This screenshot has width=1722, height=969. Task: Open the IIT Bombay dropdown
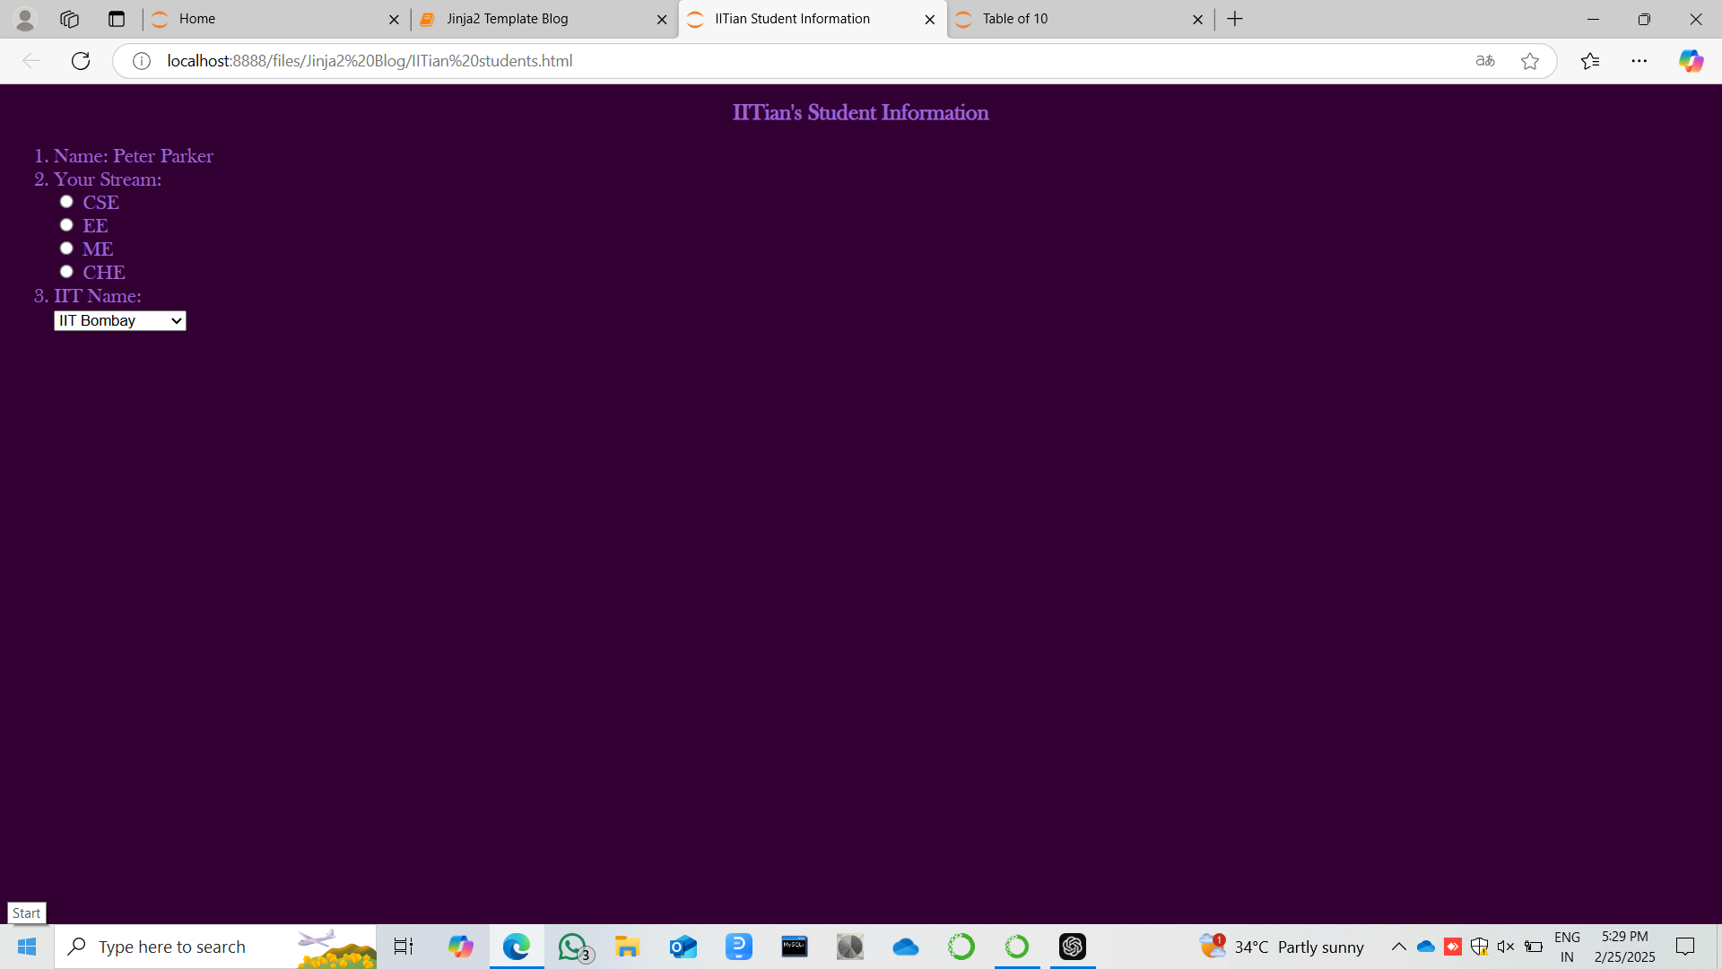point(120,321)
